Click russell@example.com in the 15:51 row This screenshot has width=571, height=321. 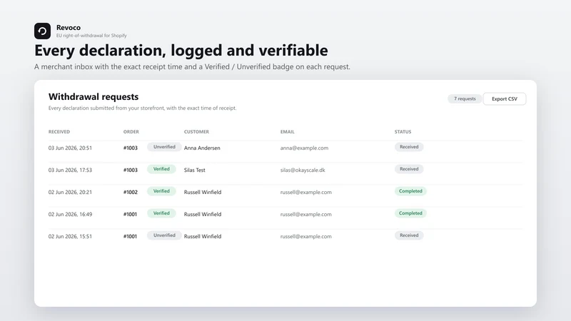[306, 236]
